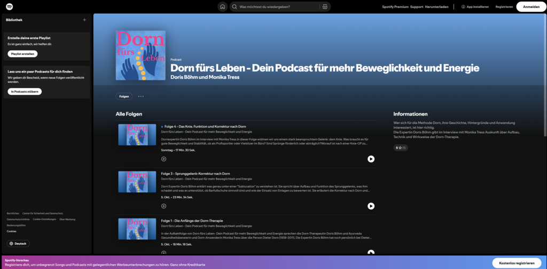Go to Home via house icon
The width and height of the screenshot is (547, 269).
[223, 7]
